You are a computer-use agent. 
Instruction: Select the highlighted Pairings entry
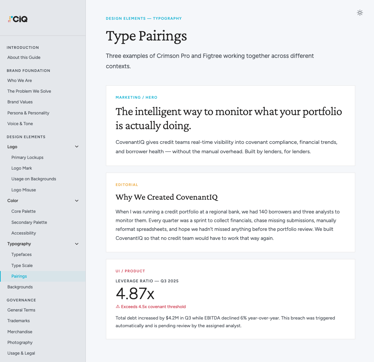click(x=19, y=276)
